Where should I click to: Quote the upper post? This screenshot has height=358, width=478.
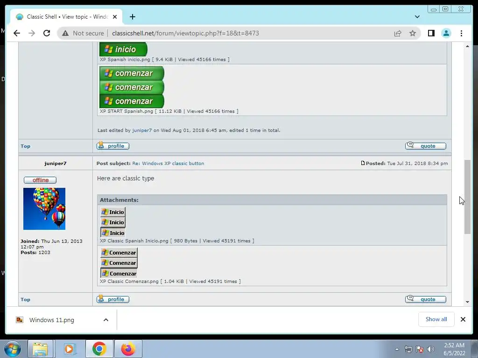pyautogui.click(x=426, y=146)
